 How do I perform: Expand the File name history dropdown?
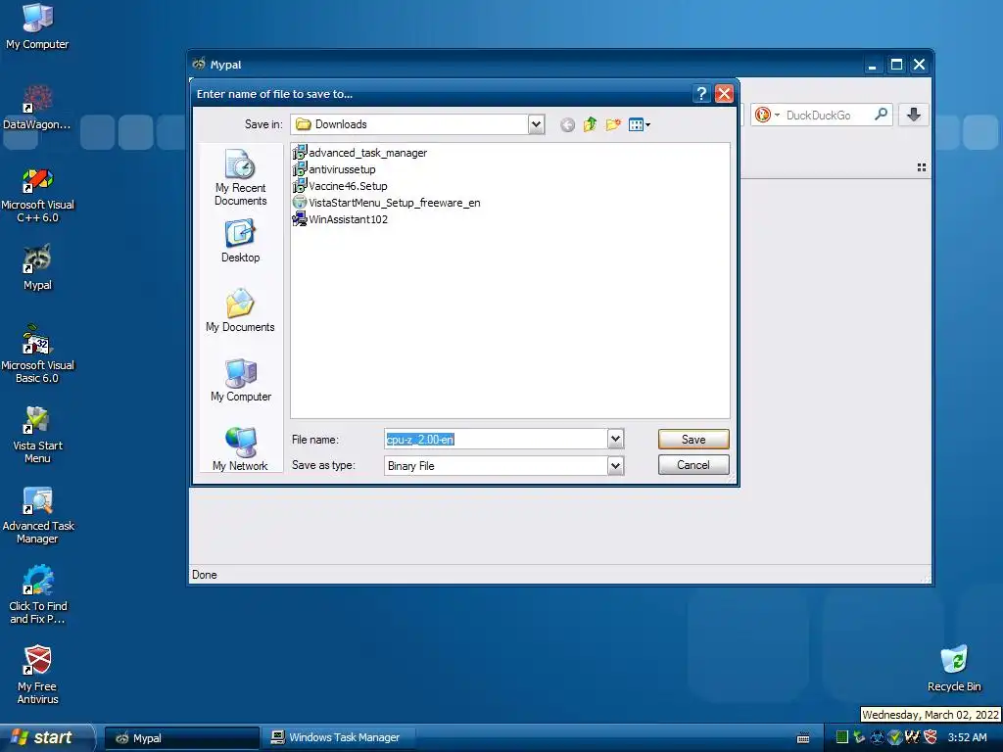[x=615, y=439]
